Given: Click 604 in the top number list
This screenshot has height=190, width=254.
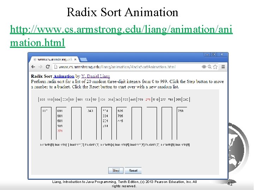Looking at the screenshot, I should [x=58, y=100].
